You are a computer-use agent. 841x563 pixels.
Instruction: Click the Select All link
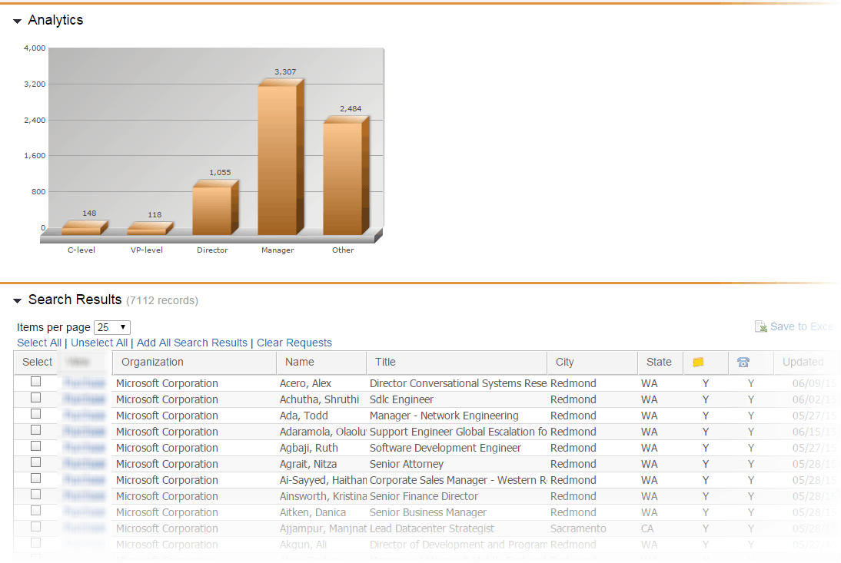(39, 343)
